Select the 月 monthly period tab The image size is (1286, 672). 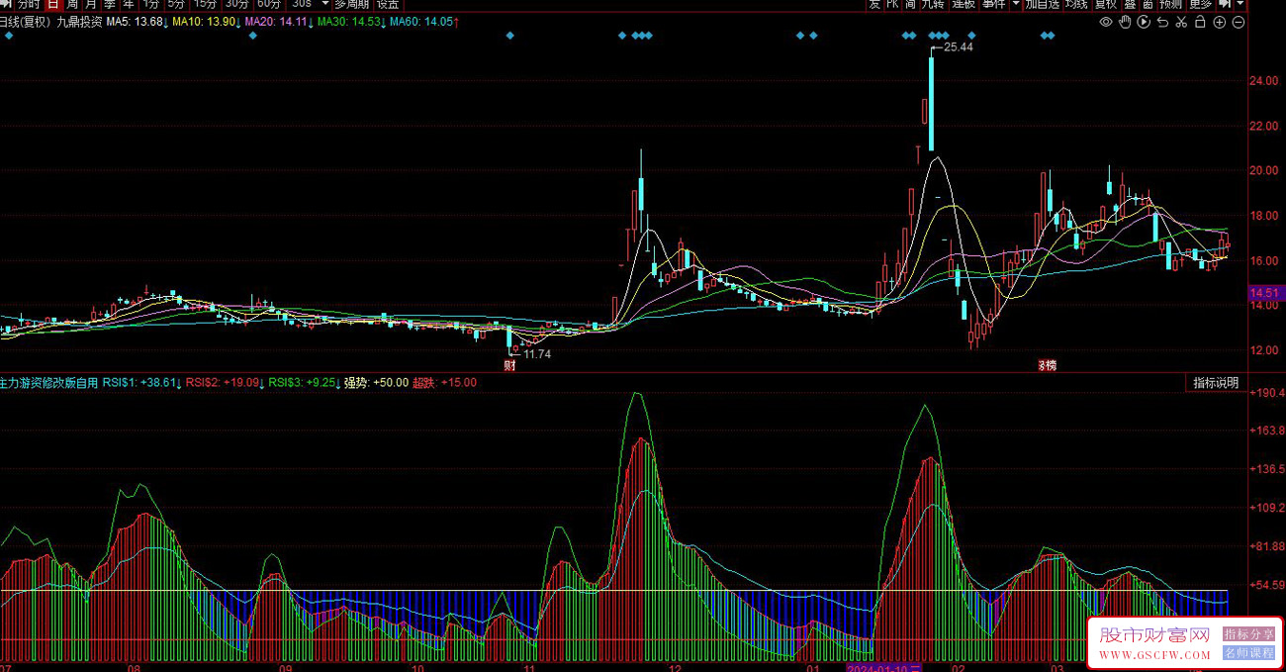pos(91,4)
